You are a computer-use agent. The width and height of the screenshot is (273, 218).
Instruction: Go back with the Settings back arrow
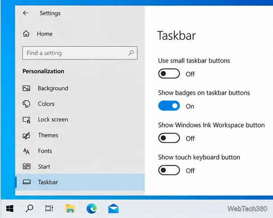pos(26,13)
